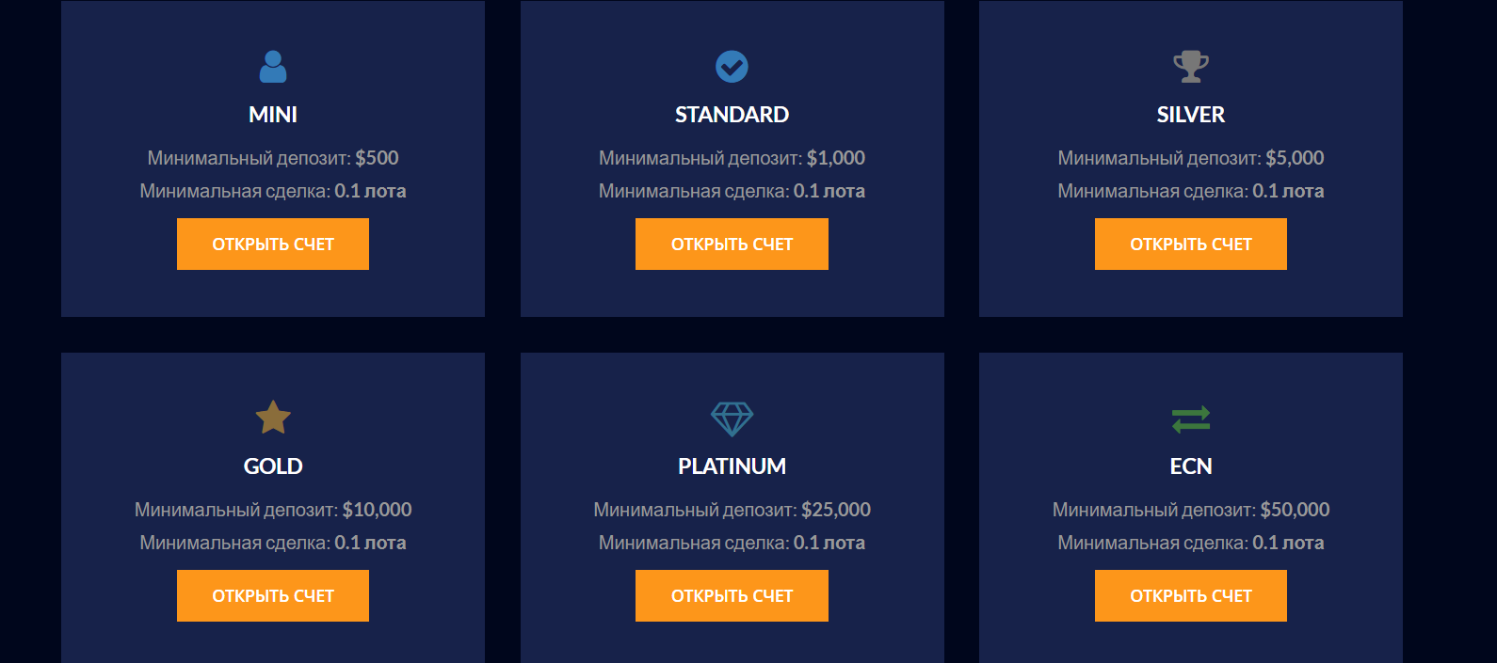Viewport: 1497px width, 663px height.
Task: Click the GOLD star icon
Action: pos(273,418)
